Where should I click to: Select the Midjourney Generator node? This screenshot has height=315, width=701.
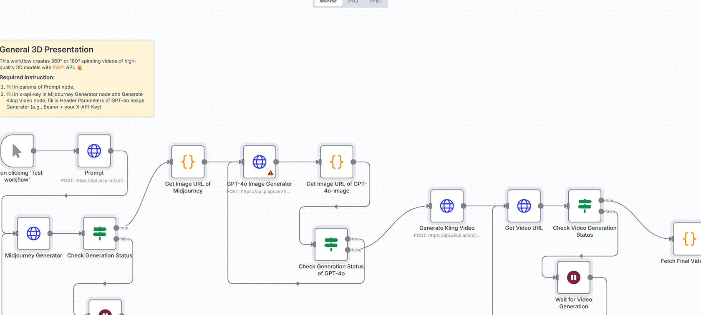click(x=33, y=233)
